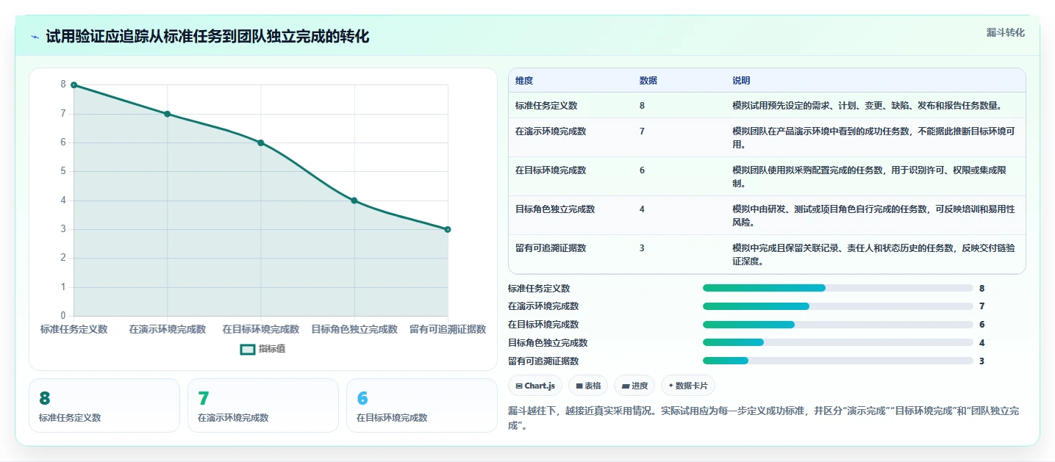This screenshot has height=462, width=1055.
Task: Click the x-axis label 目标角色独立完成数
Action: click(x=354, y=329)
